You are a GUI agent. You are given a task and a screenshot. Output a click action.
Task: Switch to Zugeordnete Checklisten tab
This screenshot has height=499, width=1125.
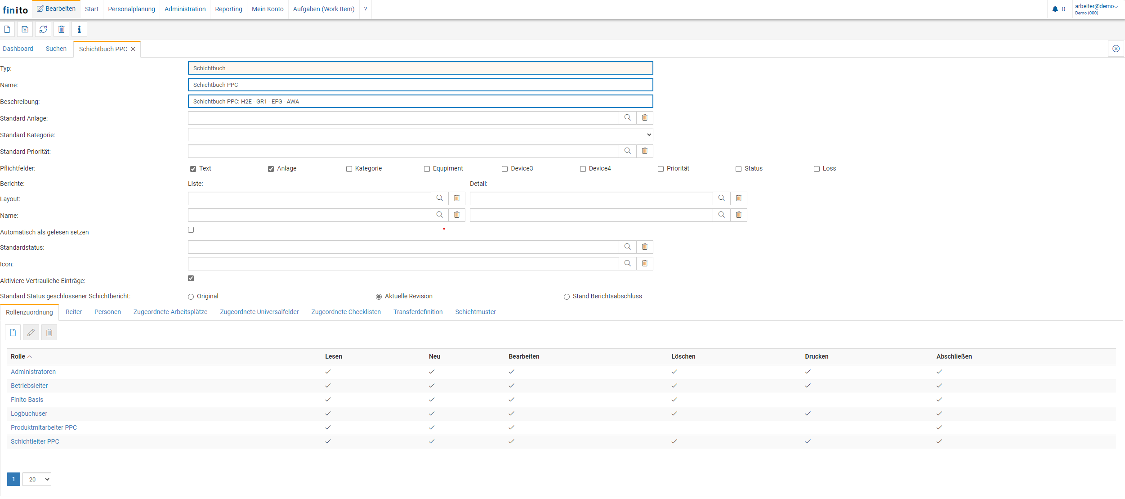[346, 312]
